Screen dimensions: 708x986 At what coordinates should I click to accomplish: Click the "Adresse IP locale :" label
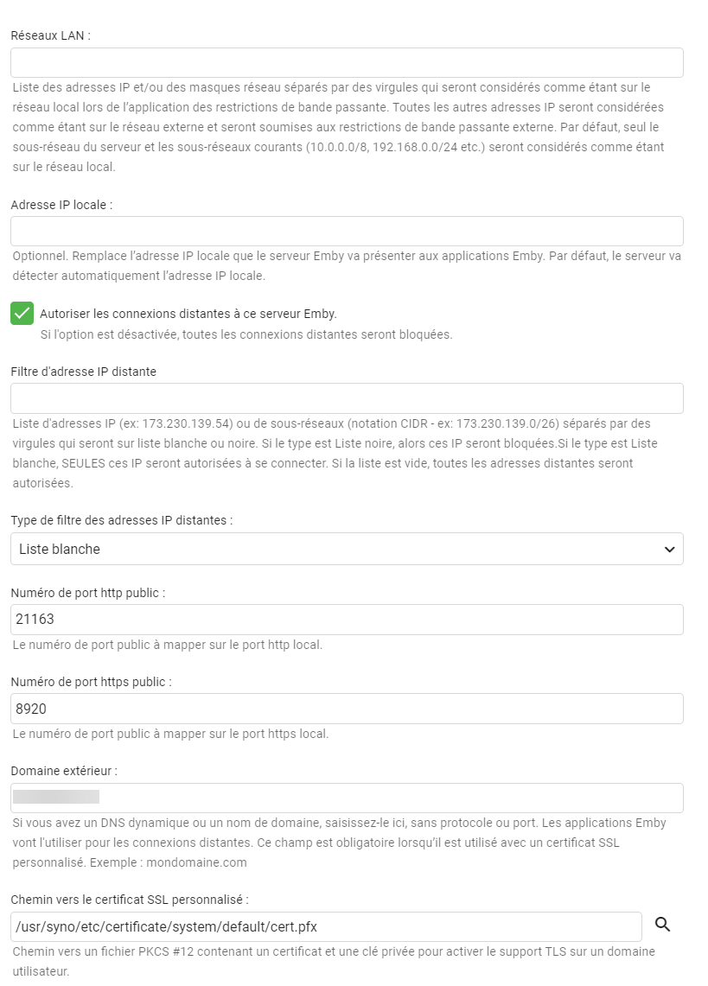point(62,205)
